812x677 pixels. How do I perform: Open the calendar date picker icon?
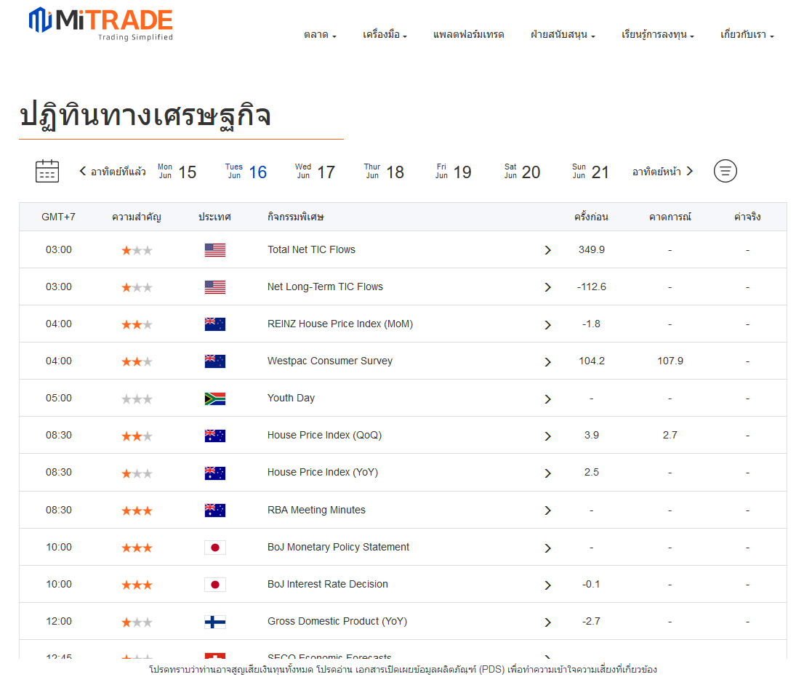(x=47, y=172)
